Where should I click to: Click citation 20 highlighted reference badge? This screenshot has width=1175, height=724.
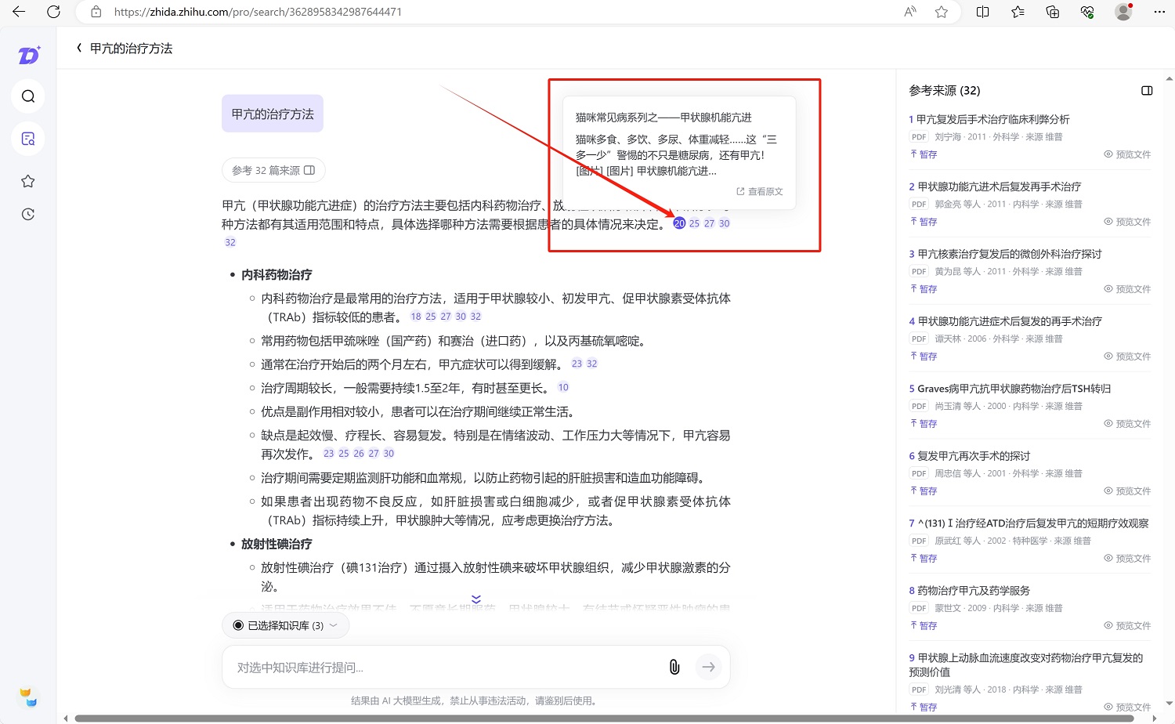click(679, 223)
